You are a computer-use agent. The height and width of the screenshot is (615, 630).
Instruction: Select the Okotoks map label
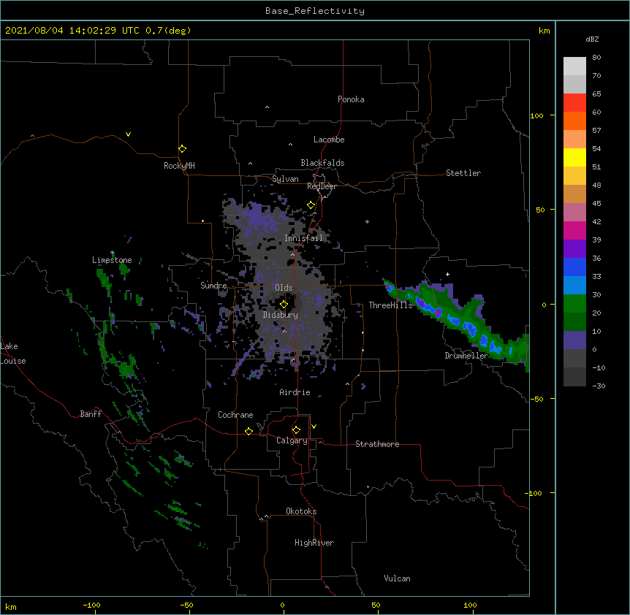[301, 511]
